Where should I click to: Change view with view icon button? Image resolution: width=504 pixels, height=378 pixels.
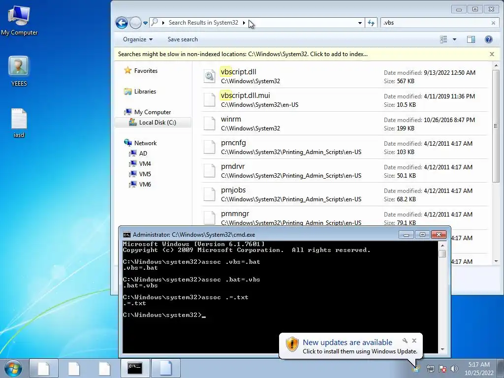click(x=443, y=39)
